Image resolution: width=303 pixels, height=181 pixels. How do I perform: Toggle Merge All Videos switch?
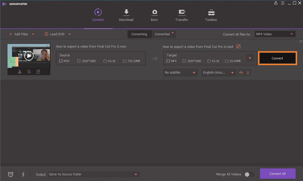[x=249, y=175]
